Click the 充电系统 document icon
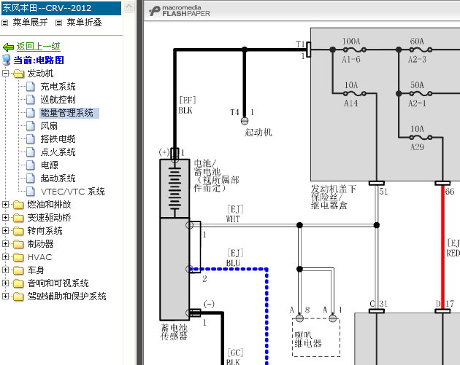 [x=31, y=87]
